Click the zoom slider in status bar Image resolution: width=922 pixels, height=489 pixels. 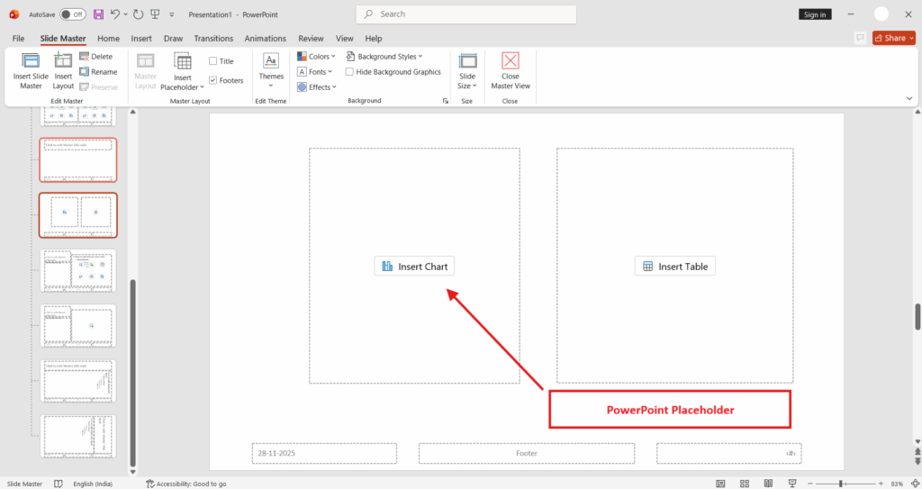pyautogui.click(x=840, y=484)
